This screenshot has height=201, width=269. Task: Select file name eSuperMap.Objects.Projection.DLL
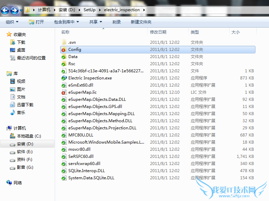[x=102, y=128]
